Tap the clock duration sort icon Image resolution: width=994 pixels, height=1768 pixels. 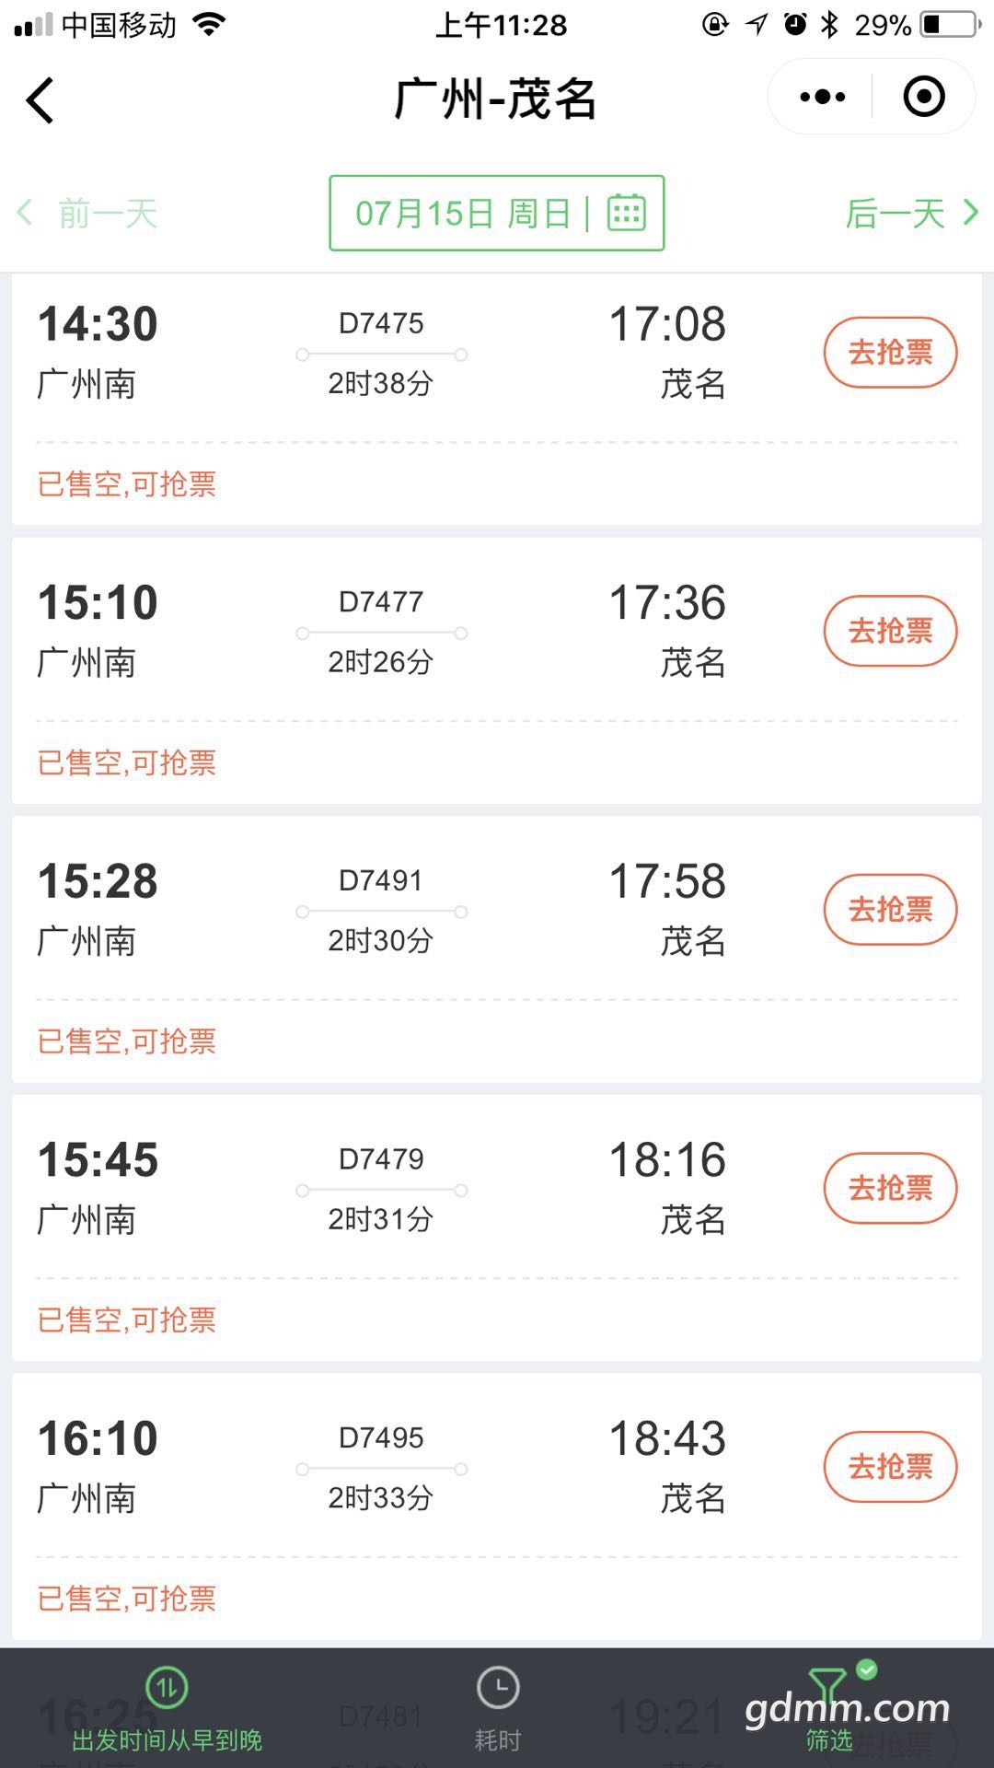498,1688
